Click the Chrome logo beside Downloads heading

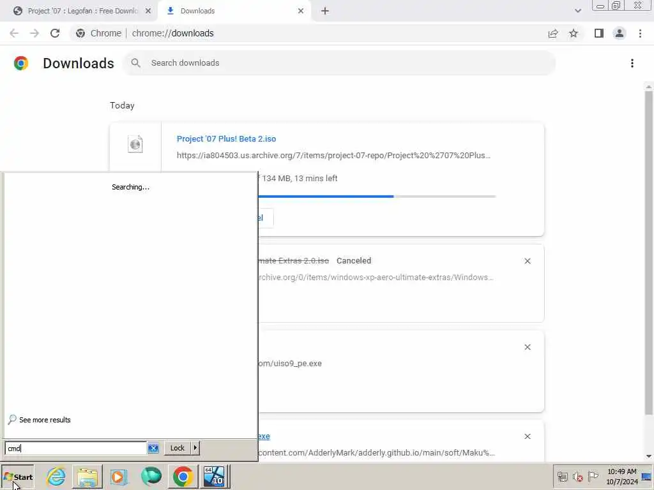pos(21,63)
